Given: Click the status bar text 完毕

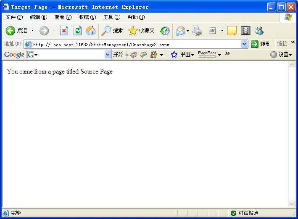Looking at the screenshot, I should (16, 213).
